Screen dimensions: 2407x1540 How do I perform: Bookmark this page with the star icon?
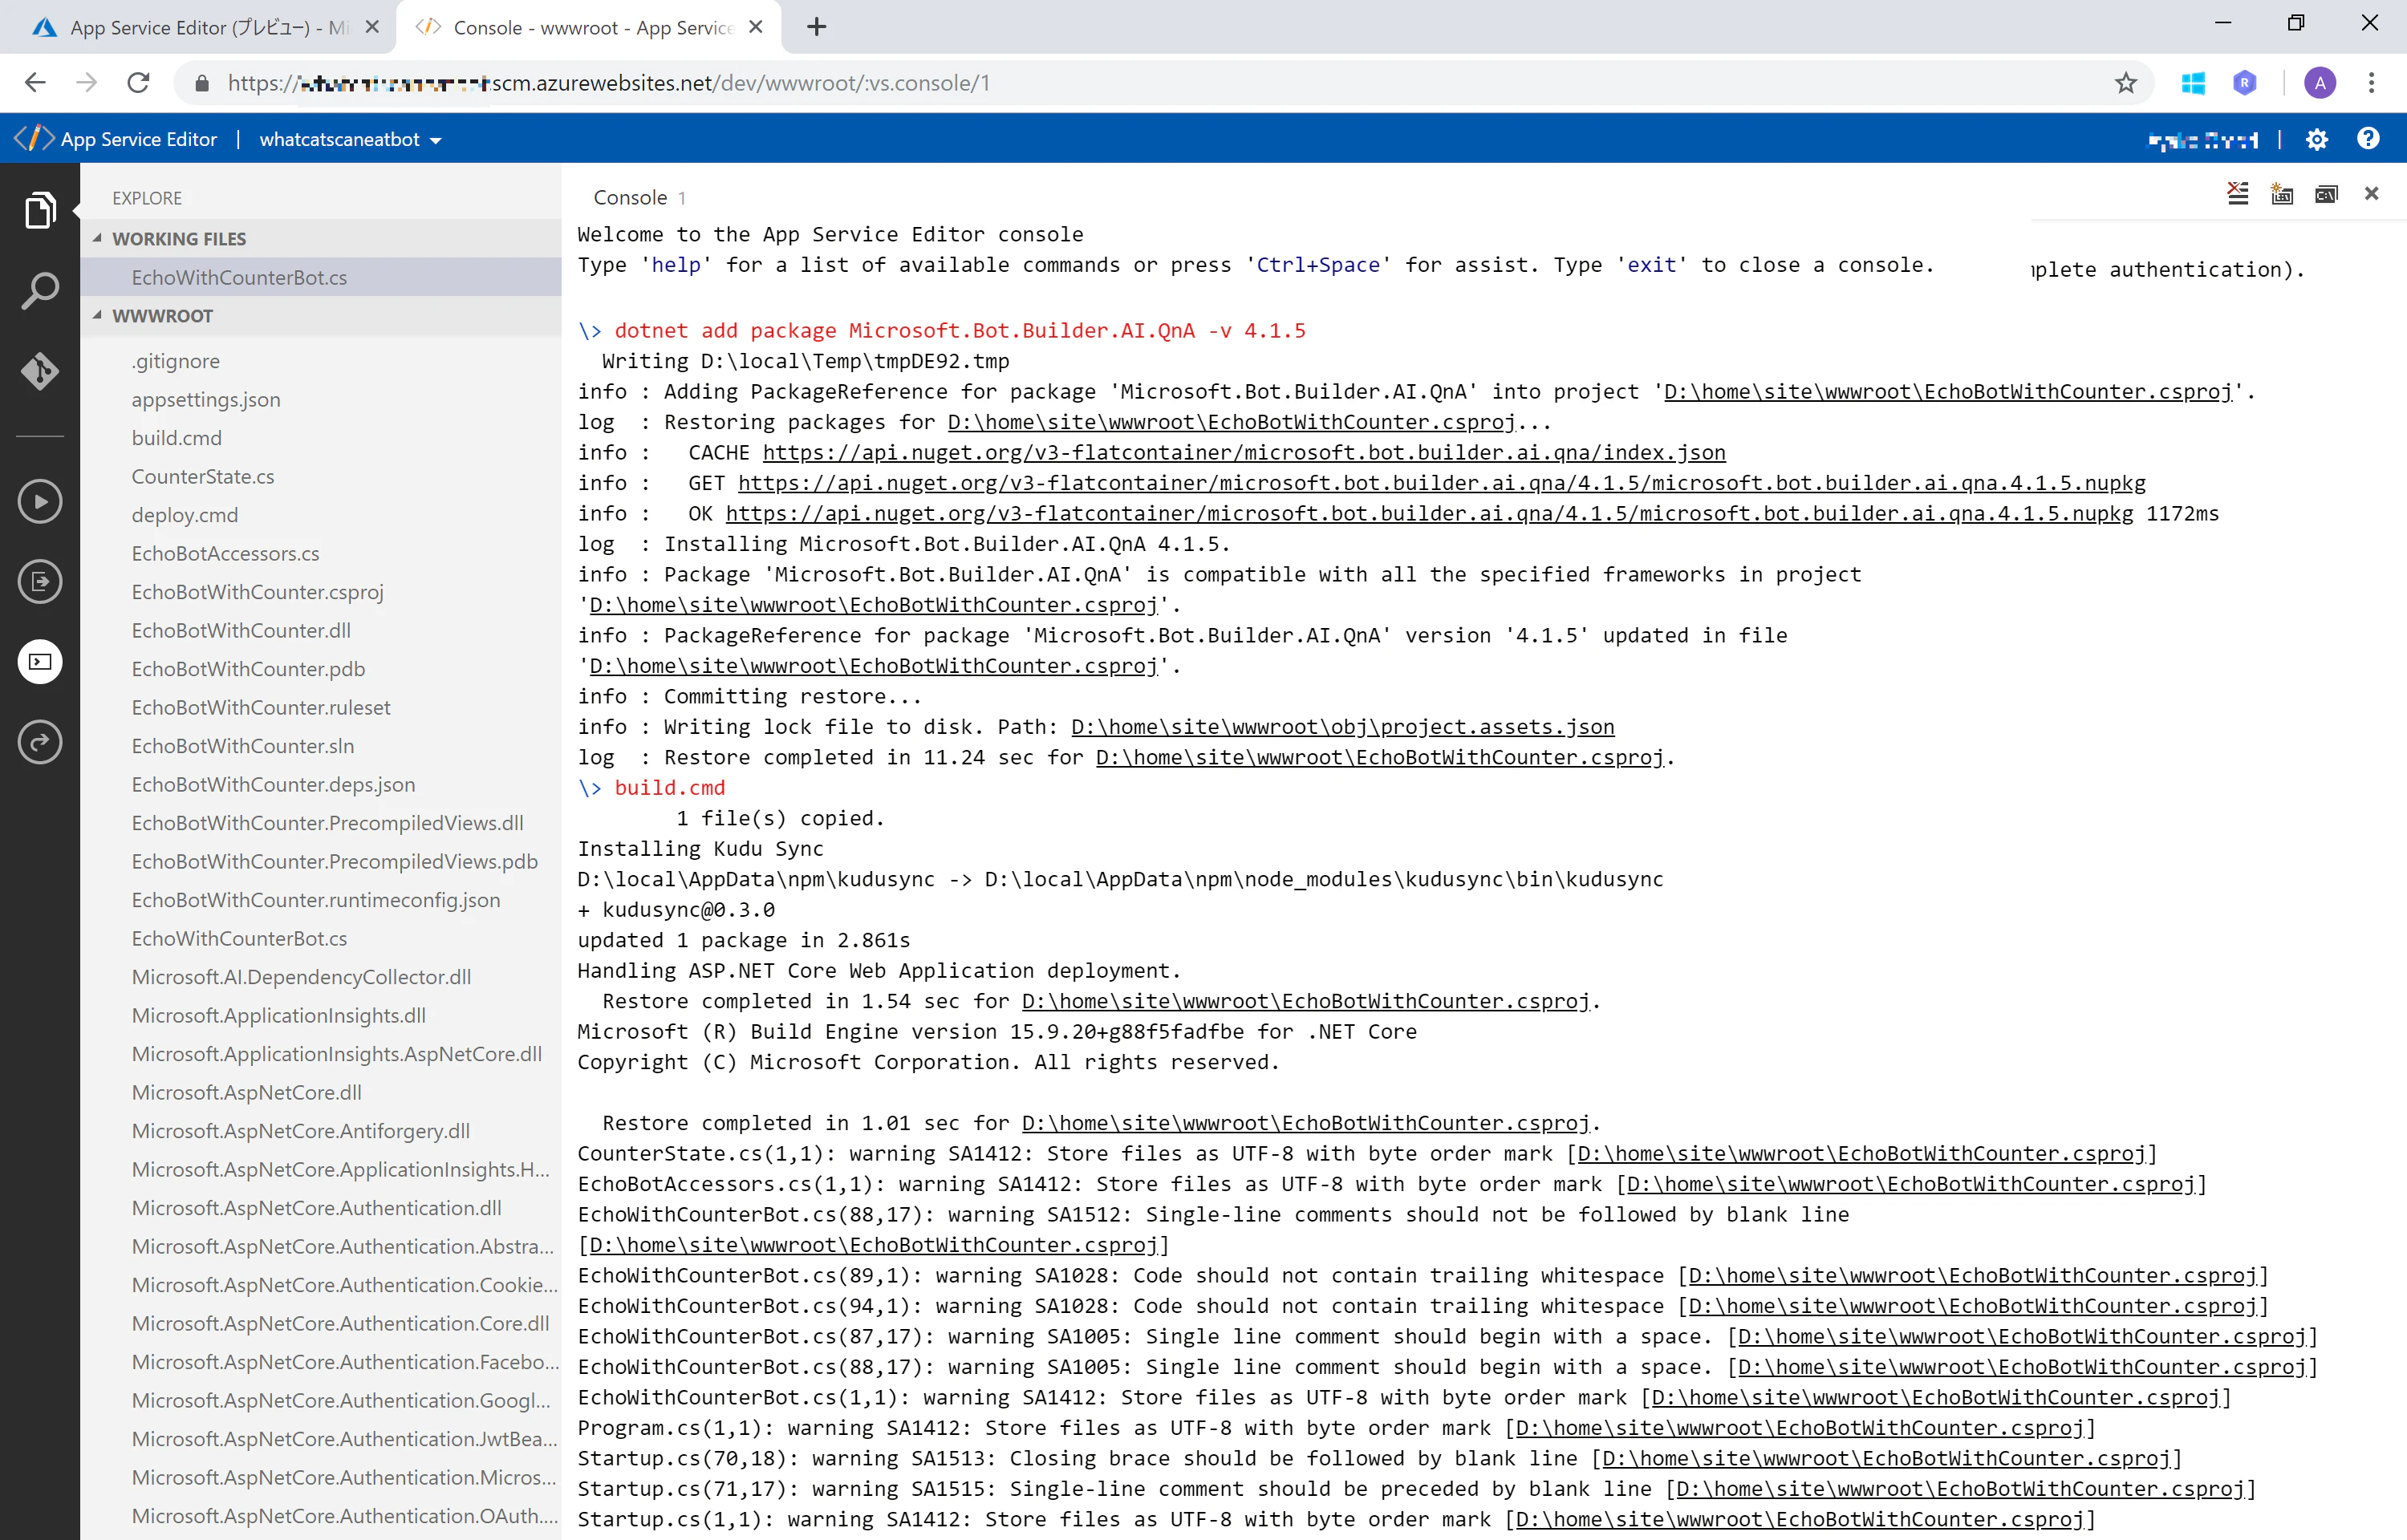(x=2126, y=83)
